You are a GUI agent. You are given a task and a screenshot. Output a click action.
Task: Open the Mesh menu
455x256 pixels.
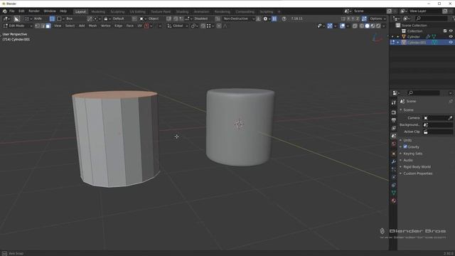(92, 26)
